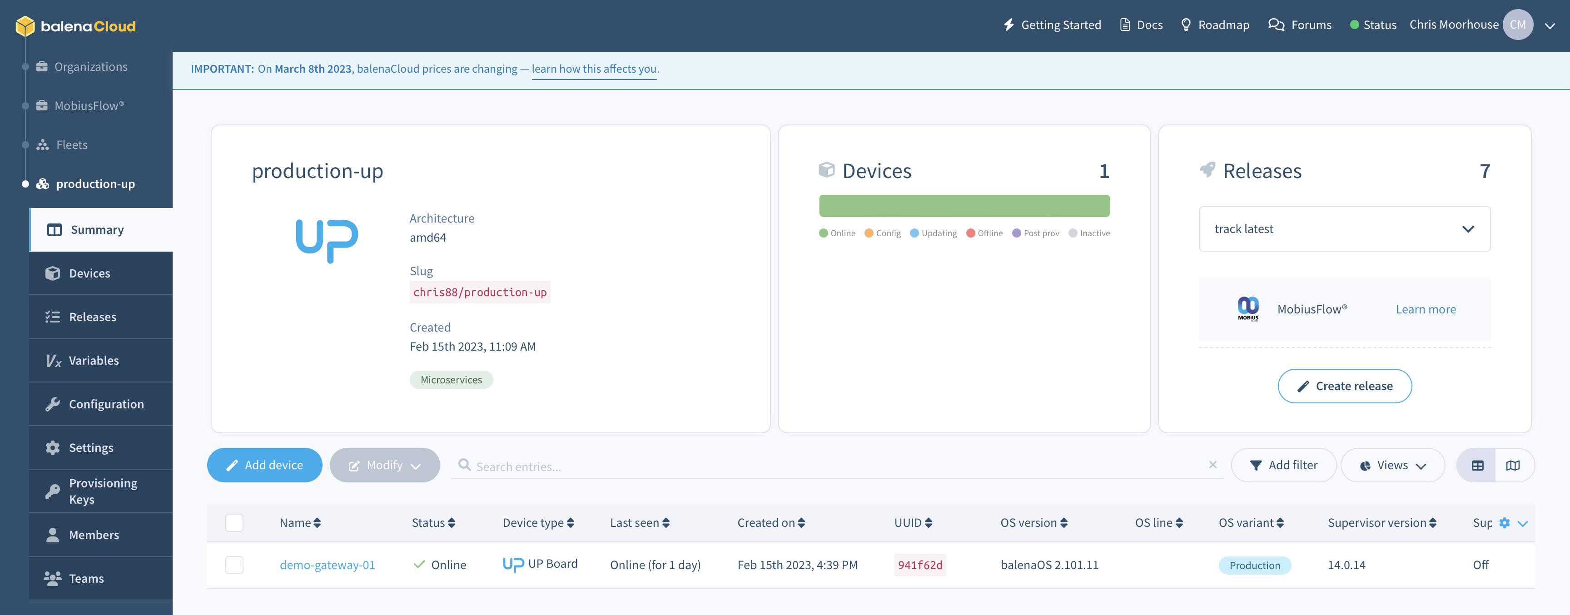Open the Views dropdown
The width and height of the screenshot is (1570, 615).
[x=1393, y=465]
